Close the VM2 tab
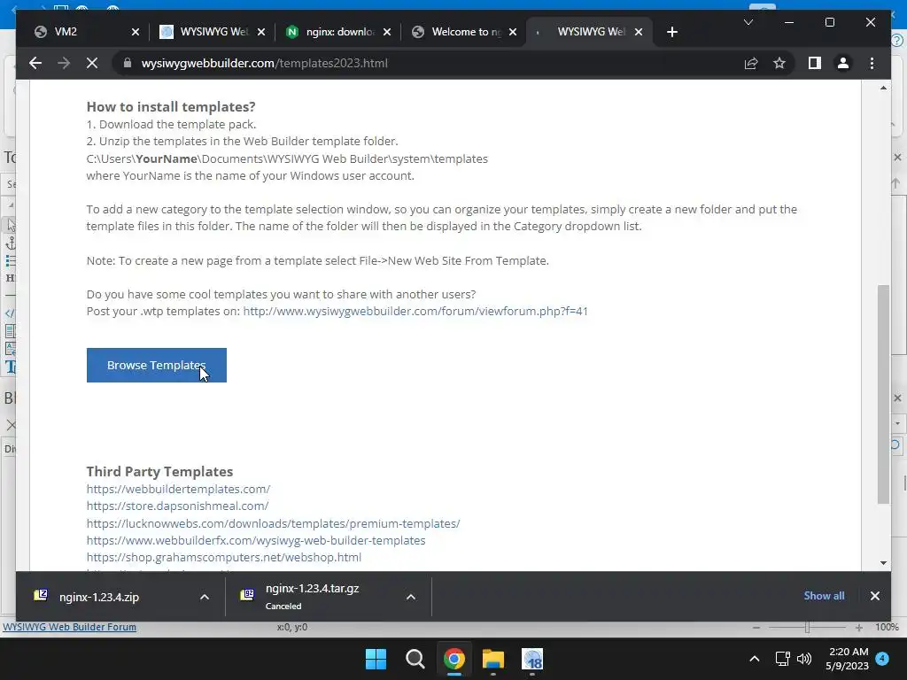Screen dimensions: 907x680 (136, 32)
